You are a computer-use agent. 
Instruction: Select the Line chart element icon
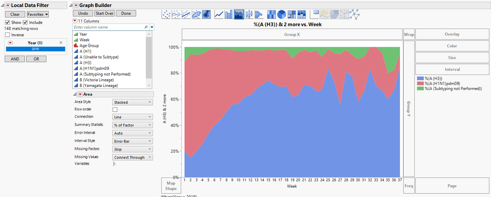tap(219, 14)
